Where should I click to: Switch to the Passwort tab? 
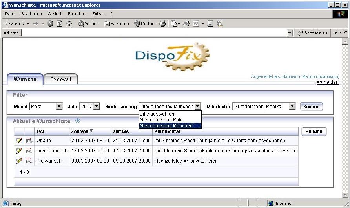61,79
